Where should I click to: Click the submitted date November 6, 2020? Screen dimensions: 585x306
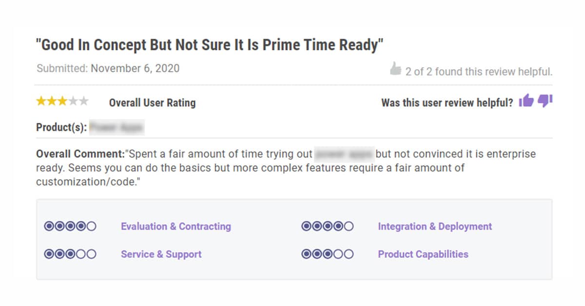click(135, 68)
